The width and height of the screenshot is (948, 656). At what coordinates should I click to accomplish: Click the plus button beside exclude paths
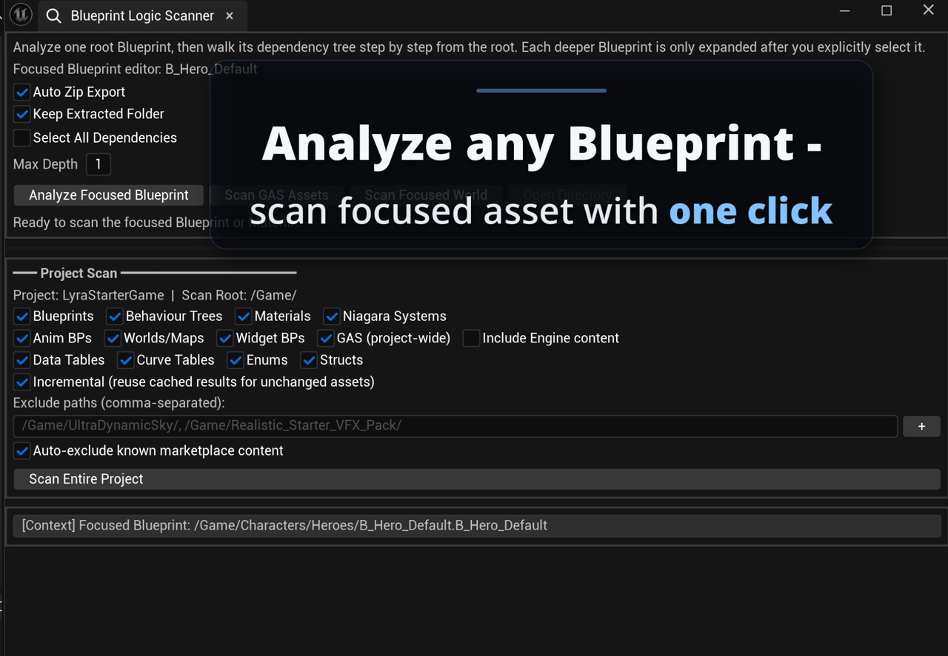[x=921, y=426]
